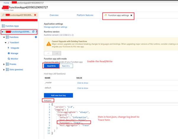Click the default key name
Screen dimensions: 178x139
[x=48, y=88]
